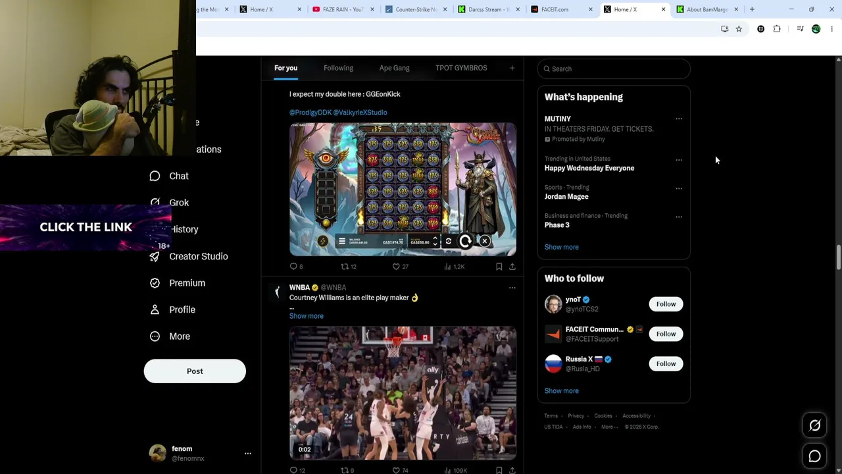842x474 pixels.
Task: Open options for Jordan Magee trend
Action: (x=679, y=188)
